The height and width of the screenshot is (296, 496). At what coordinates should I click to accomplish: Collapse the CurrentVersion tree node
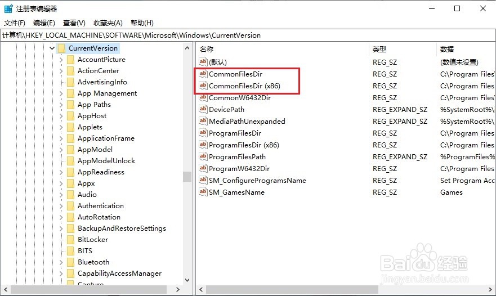[x=52, y=48]
